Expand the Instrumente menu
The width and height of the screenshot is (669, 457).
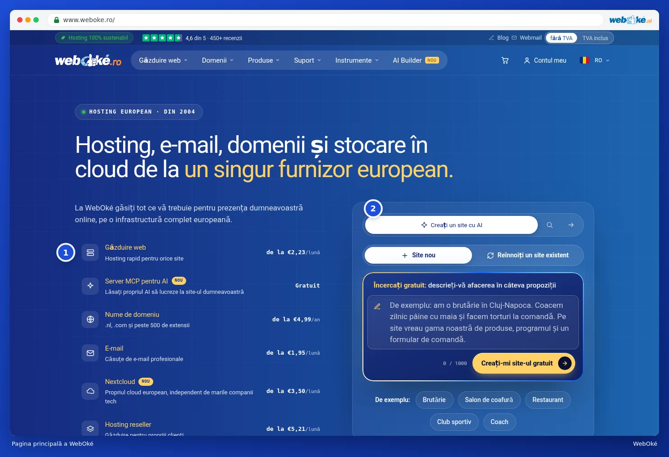pyautogui.click(x=357, y=60)
